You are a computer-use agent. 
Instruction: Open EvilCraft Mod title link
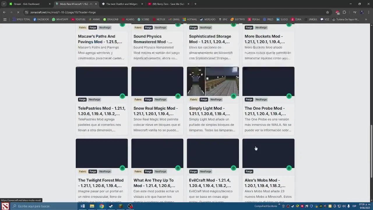pos(210,183)
